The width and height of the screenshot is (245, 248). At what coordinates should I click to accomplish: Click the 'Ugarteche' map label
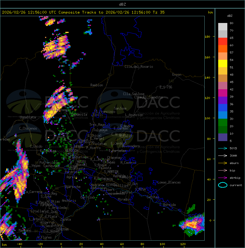(x=73, y=187)
